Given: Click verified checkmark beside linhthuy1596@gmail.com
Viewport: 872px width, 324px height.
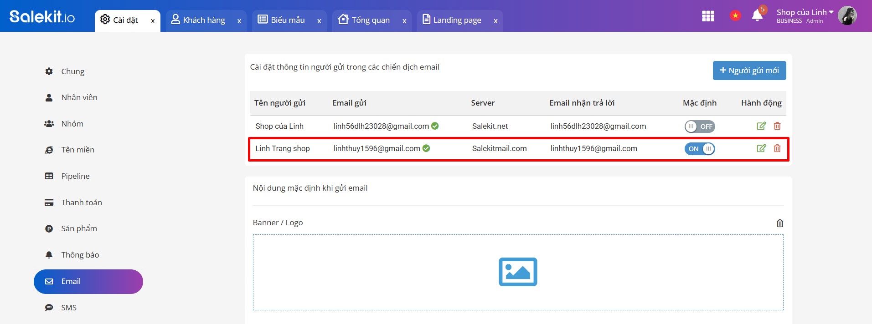Looking at the screenshot, I should (x=426, y=148).
